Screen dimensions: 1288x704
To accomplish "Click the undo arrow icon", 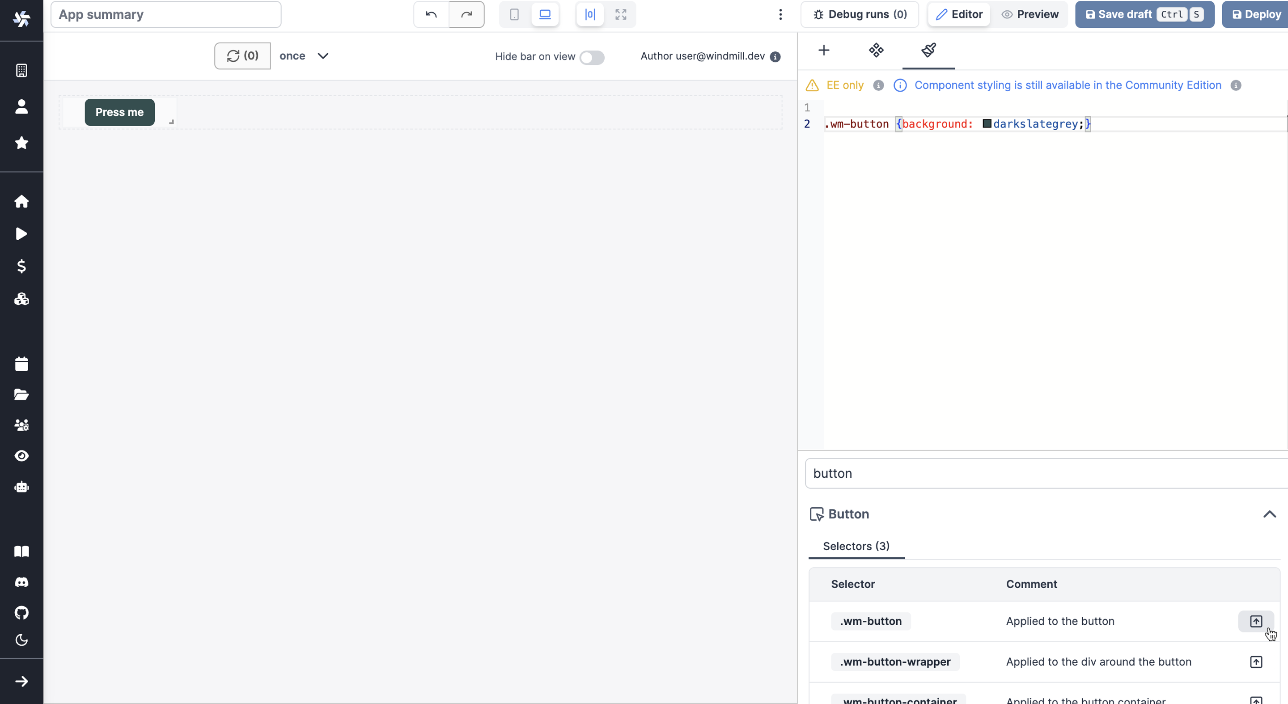I will (431, 14).
